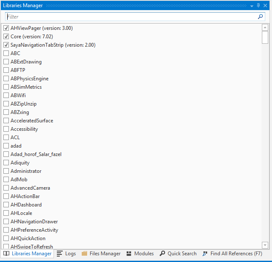
Task: Click inside the Filter text field
Action: tap(126, 17)
